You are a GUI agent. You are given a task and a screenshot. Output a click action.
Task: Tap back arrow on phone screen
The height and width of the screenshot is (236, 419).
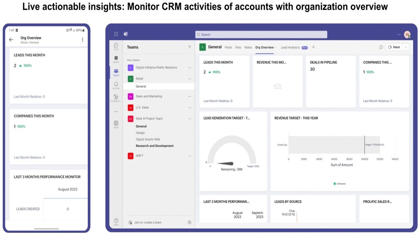coord(11,40)
